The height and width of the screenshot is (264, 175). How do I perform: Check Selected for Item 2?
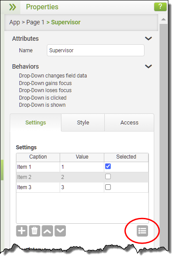pyautogui.click(x=108, y=177)
